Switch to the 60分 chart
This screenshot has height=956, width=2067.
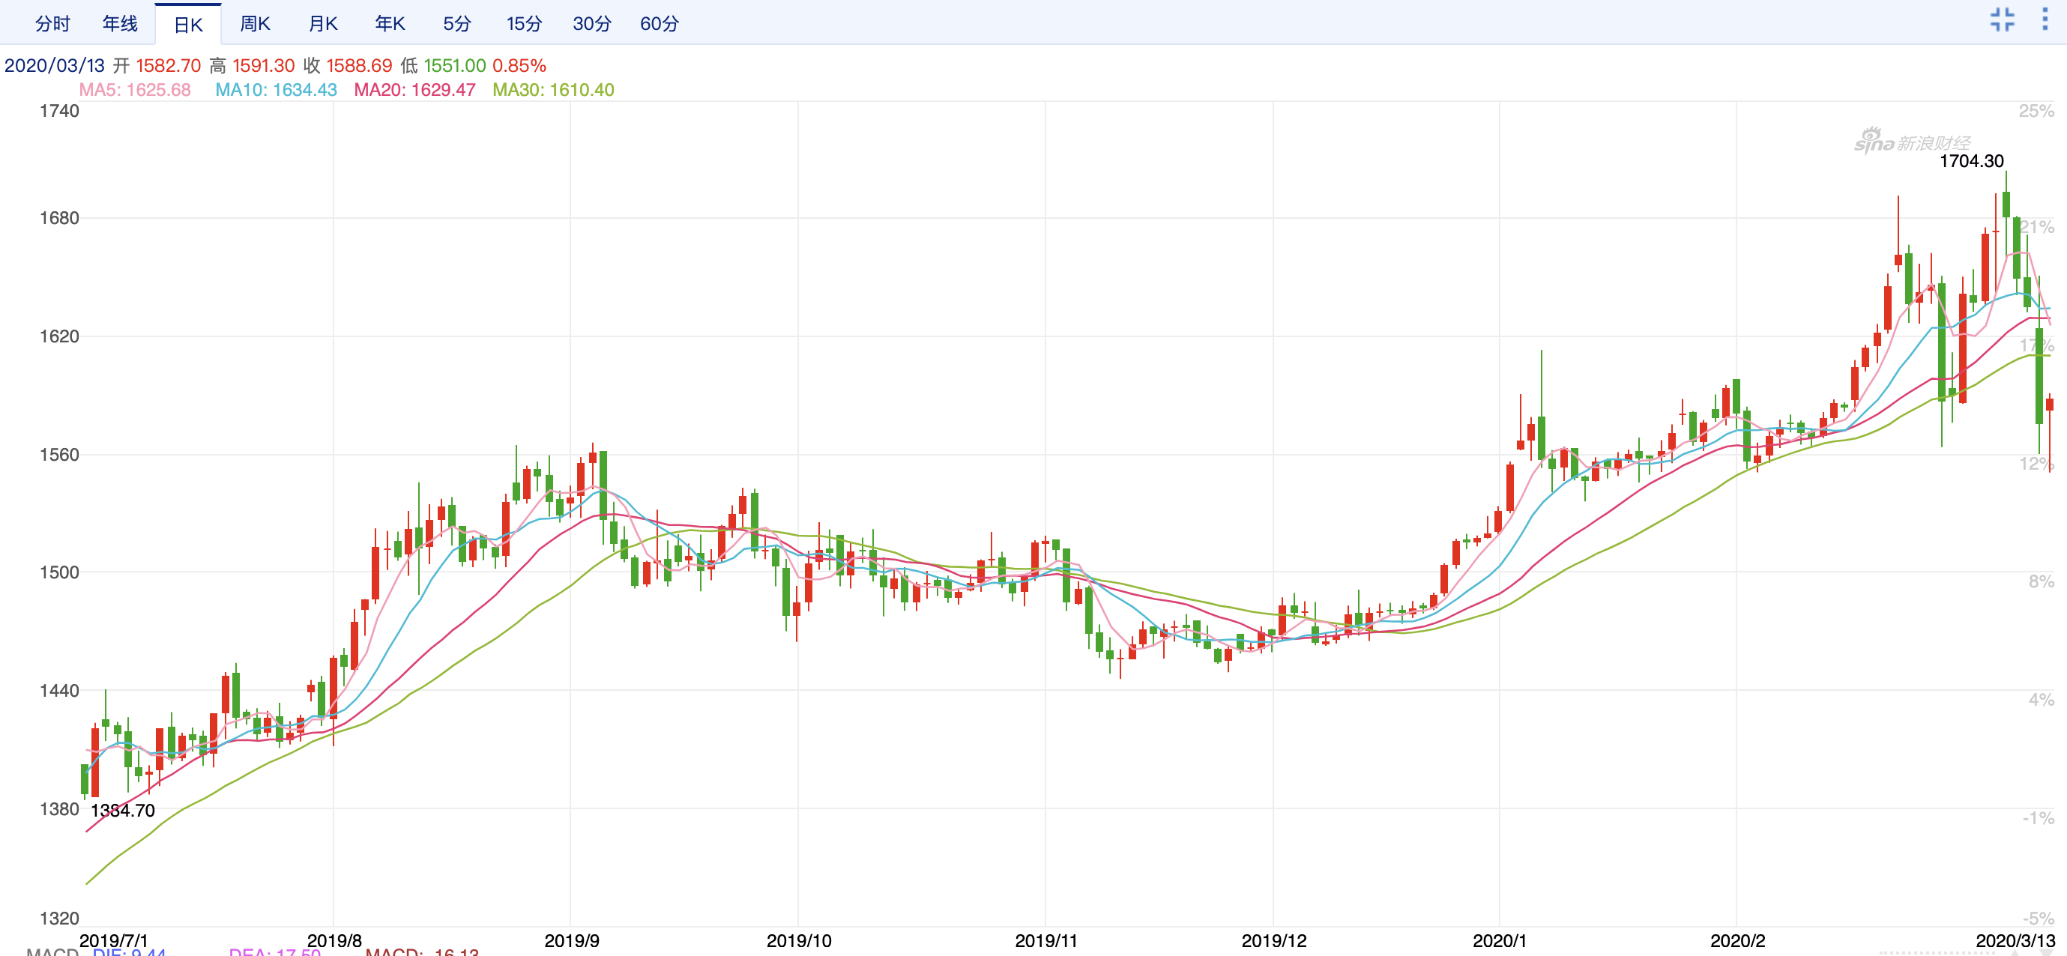(660, 24)
